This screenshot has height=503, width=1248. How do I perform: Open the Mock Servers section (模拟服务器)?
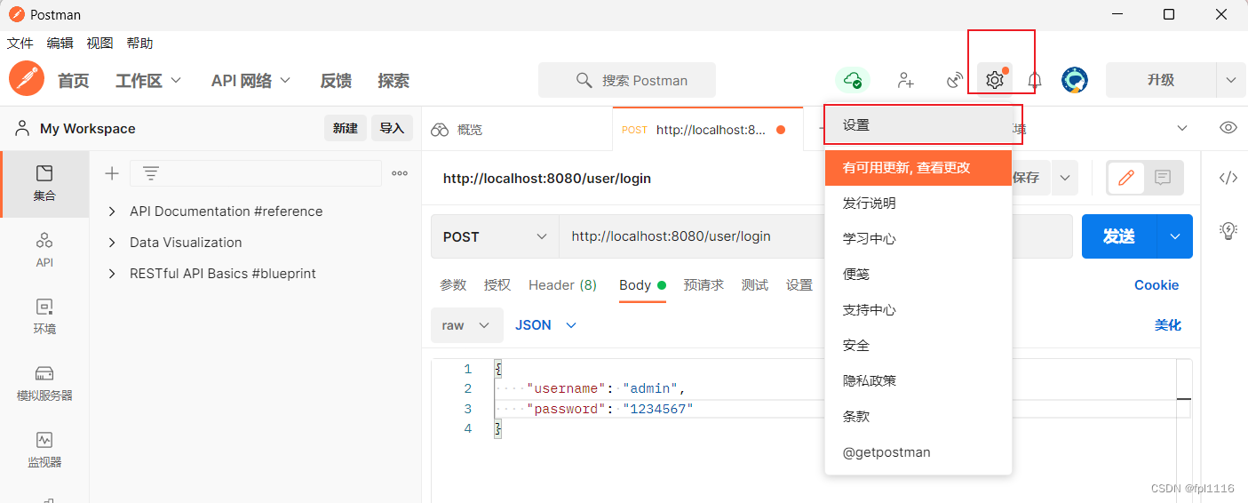tap(44, 383)
